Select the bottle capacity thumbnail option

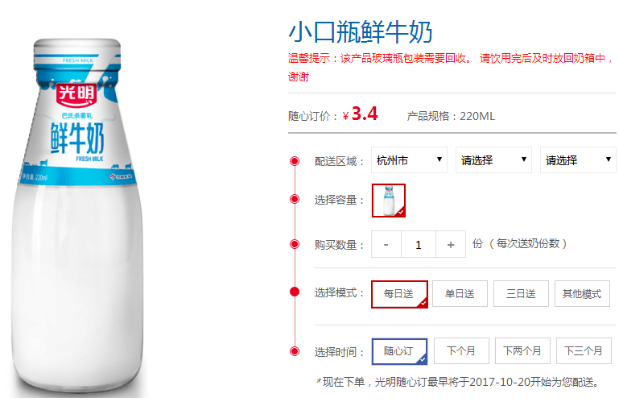click(389, 201)
